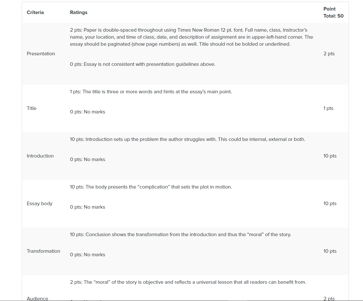Select the 10 pts Introduction rating text
363x301 pixels.
click(188, 139)
